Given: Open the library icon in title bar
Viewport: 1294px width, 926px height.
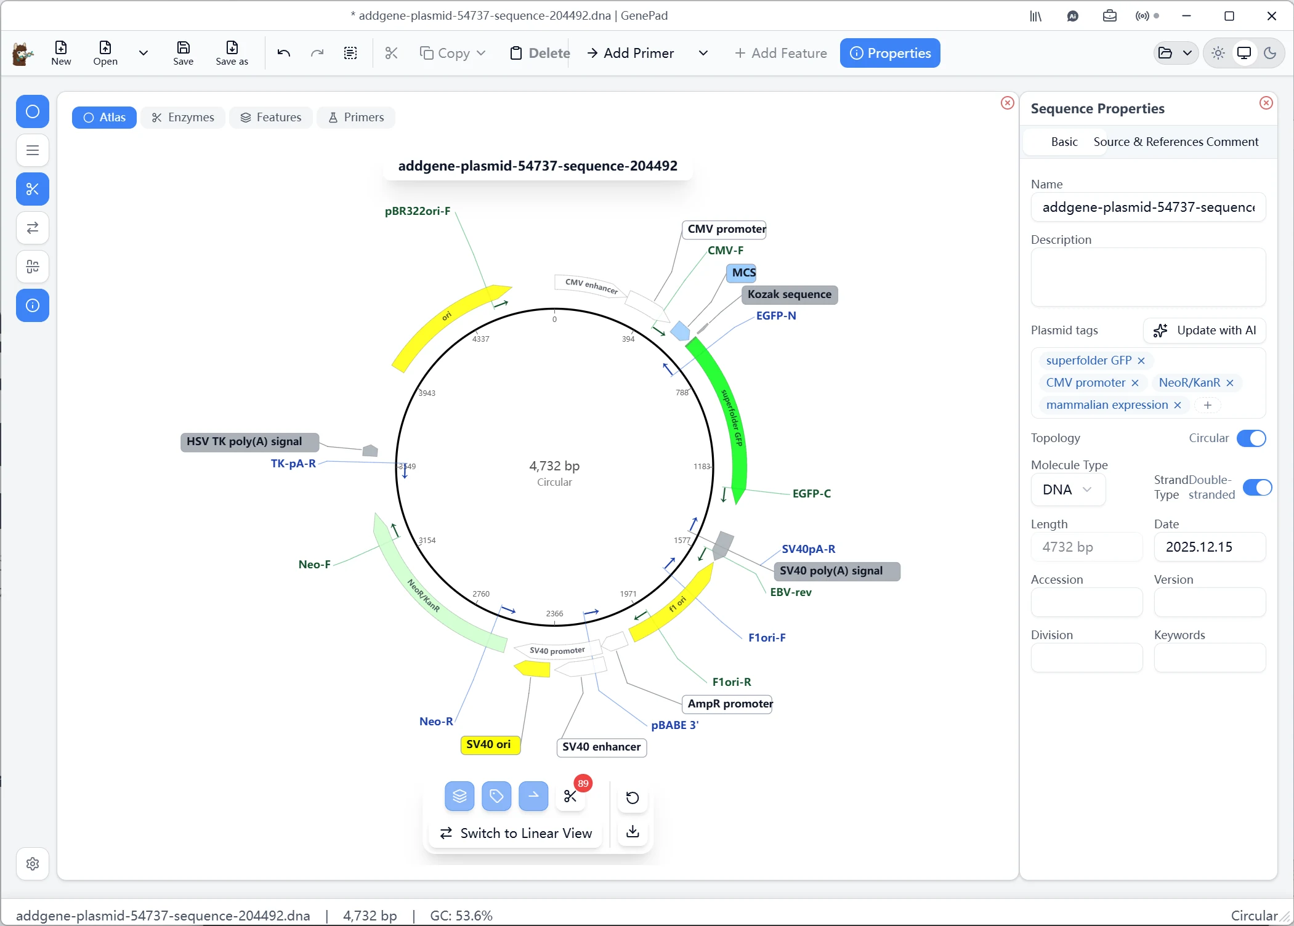Looking at the screenshot, I should point(1036,16).
